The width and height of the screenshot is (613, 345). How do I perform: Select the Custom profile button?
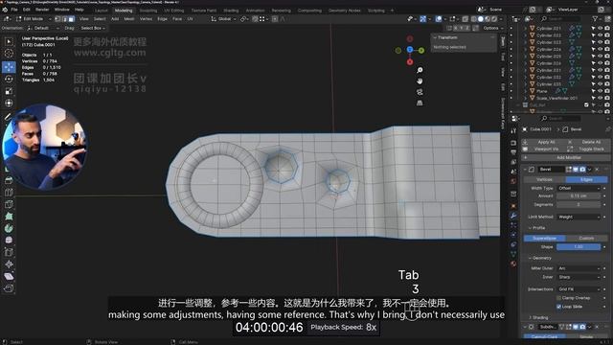coord(586,239)
